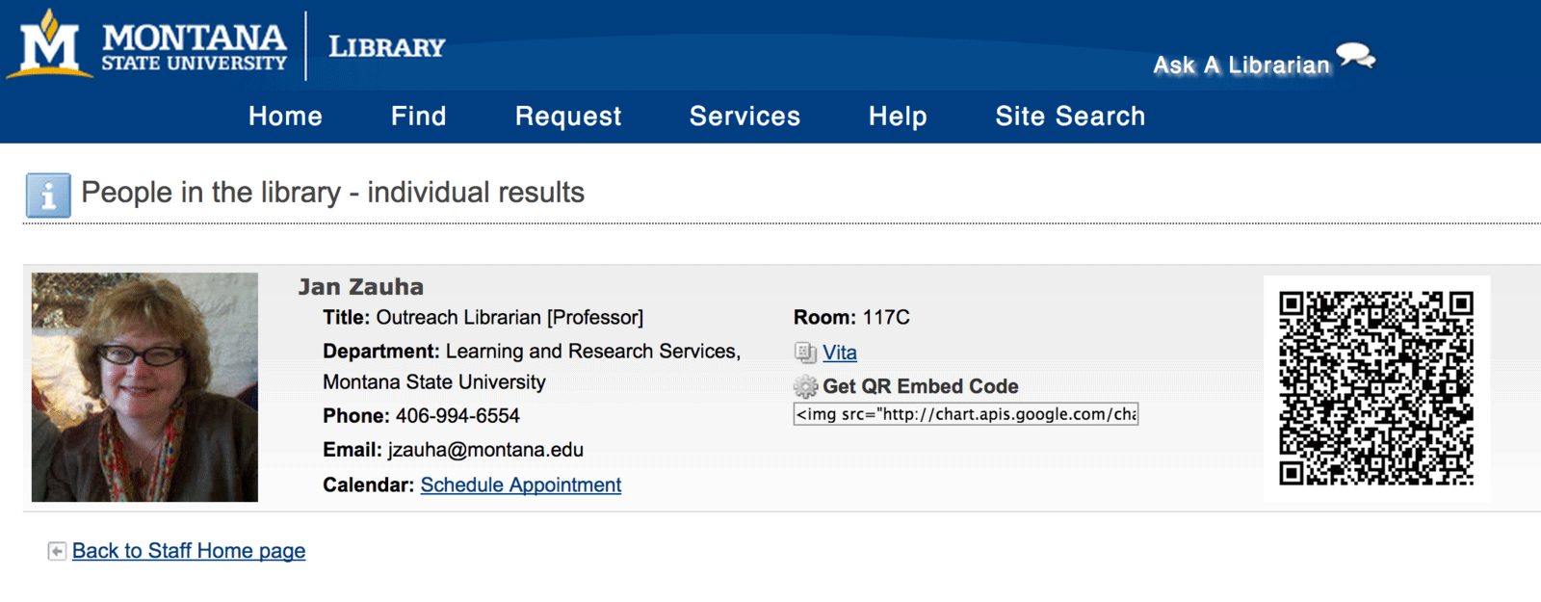
Task: Click the gear icon beside Get QR Embed Code
Action: tap(805, 387)
